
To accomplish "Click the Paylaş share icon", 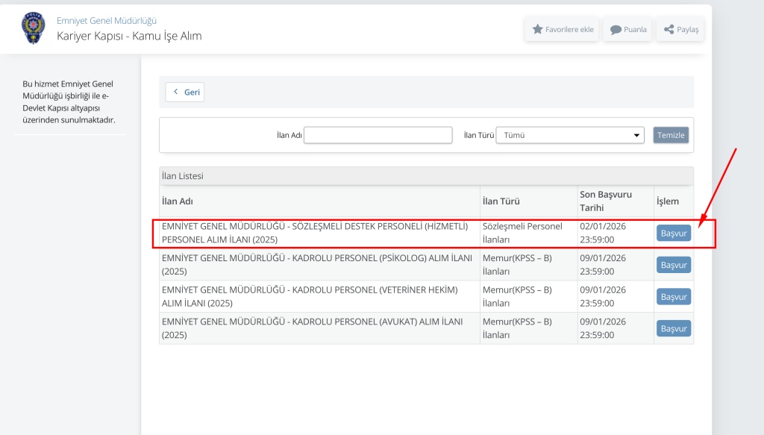I will 668,30.
